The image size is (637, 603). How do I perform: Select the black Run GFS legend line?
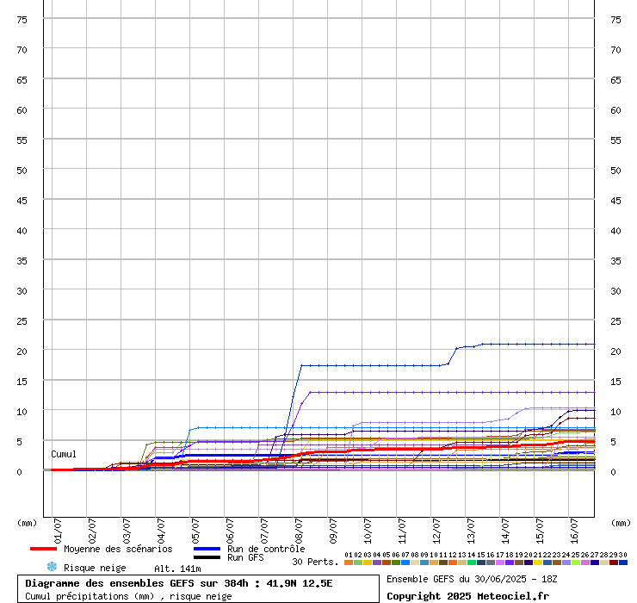[x=207, y=557]
